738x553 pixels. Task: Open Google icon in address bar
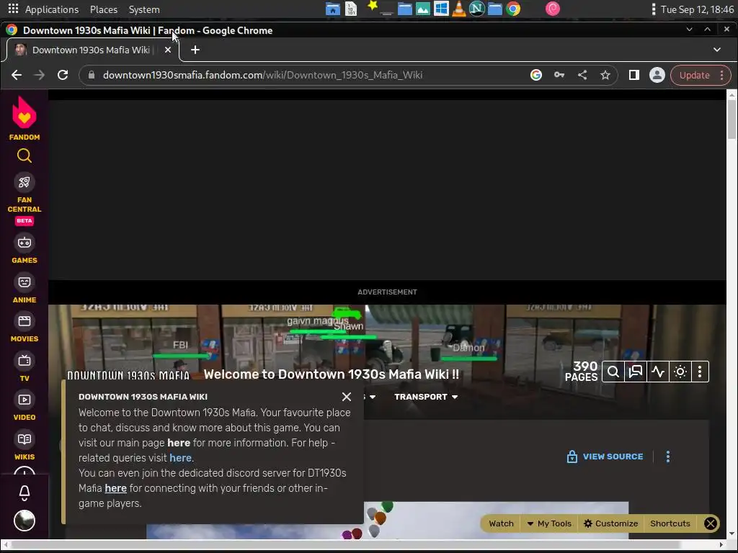pyautogui.click(x=536, y=75)
